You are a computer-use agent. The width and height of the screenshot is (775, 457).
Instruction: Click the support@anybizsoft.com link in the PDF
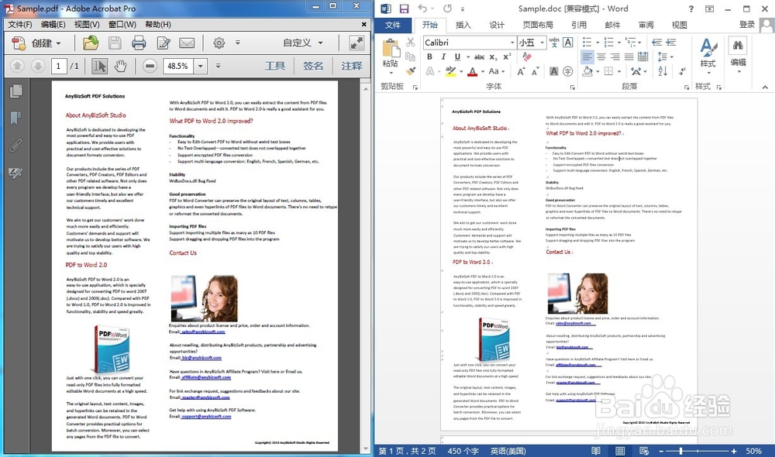tap(206, 417)
